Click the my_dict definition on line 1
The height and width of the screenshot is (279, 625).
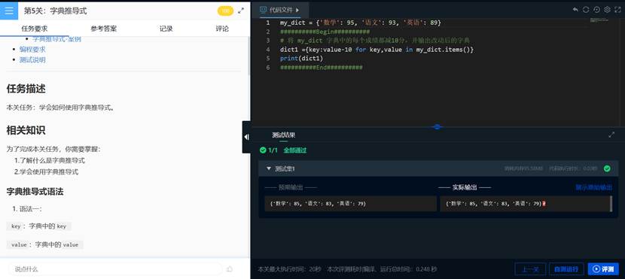(x=361, y=23)
